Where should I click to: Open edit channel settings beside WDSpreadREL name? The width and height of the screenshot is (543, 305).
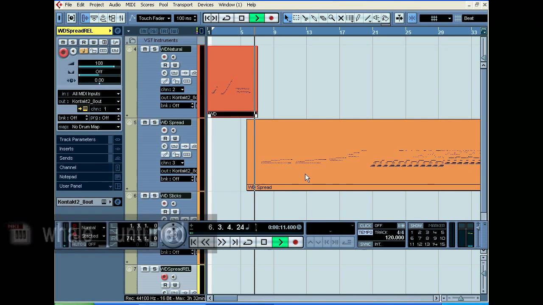click(x=118, y=31)
